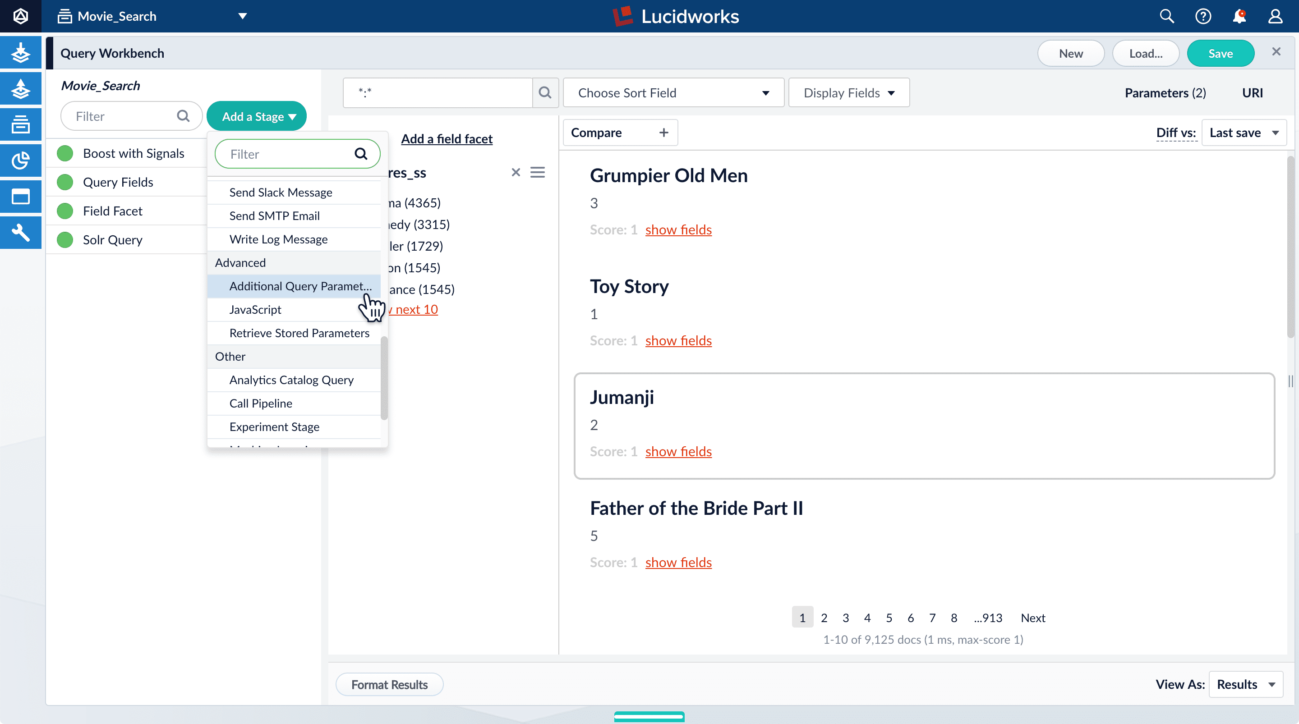Remove the facet using X icon

(516, 172)
